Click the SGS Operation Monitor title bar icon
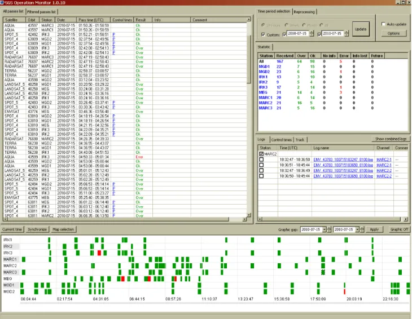 click(x=2, y=3)
